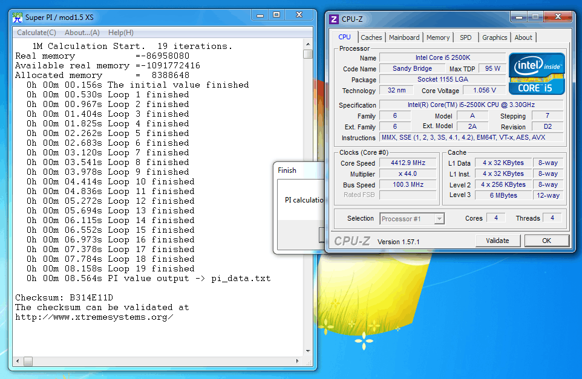Open the About...(A) menu in Super PI
This screenshot has width=582, height=379.
coord(82,33)
